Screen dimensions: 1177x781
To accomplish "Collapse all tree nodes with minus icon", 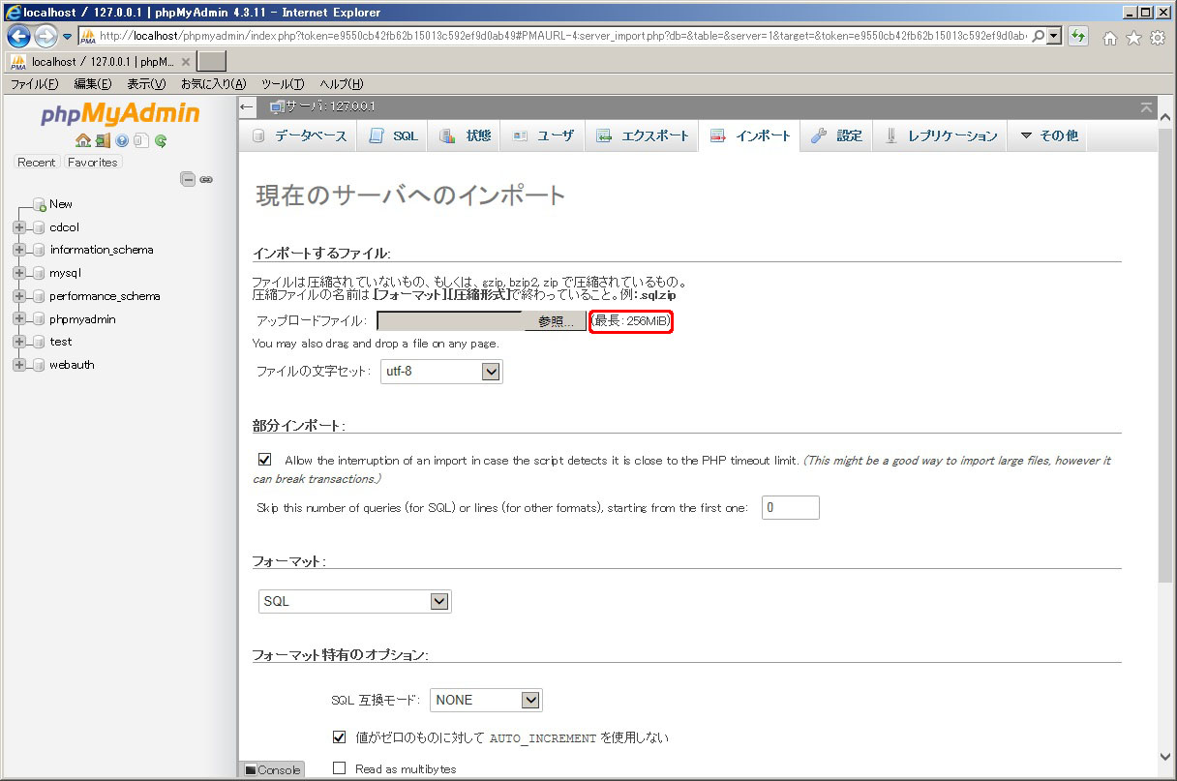I will pos(188,179).
